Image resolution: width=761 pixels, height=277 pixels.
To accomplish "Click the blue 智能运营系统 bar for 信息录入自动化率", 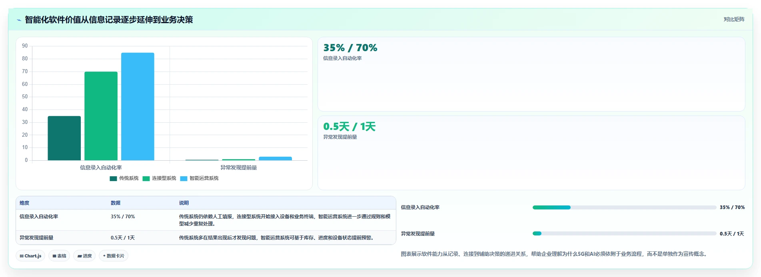I will [x=138, y=106].
